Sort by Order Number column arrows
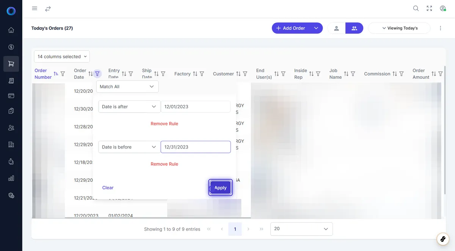This screenshot has width=455, height=251. 56,74
